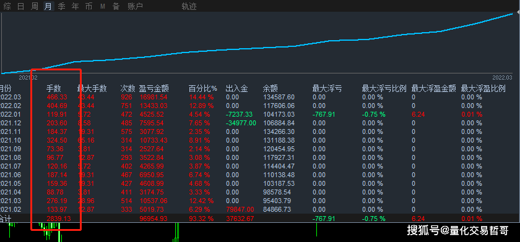Select lots value 324.50
The height and width of the screenshot is (242, 520).
pyautogui.click(x=56, y=140)
